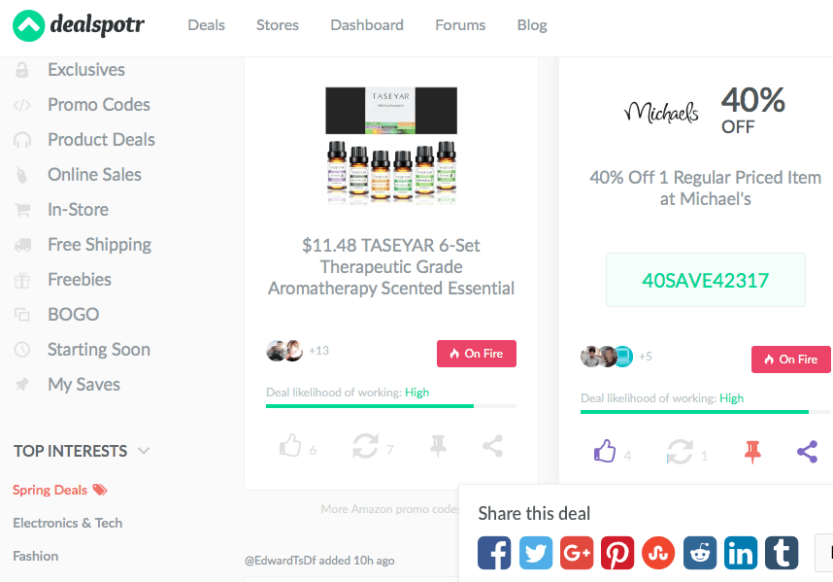The width and height of the screenshot is (833, 582).
Task: Click the TASEYAR essential oils product image
Action: (x=391, y=146)
